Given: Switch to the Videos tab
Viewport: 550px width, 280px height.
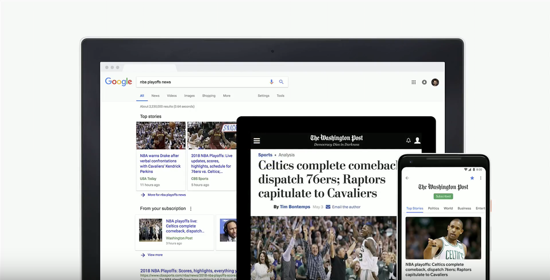Looking at the screenshot, I should (x=172, y=96).
